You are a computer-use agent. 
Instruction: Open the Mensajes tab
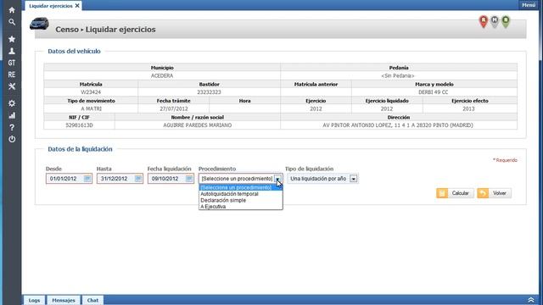pyautogui.click(x=64, y=300)
